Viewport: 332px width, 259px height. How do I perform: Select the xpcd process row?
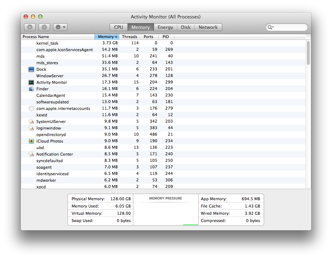point(163,186)
